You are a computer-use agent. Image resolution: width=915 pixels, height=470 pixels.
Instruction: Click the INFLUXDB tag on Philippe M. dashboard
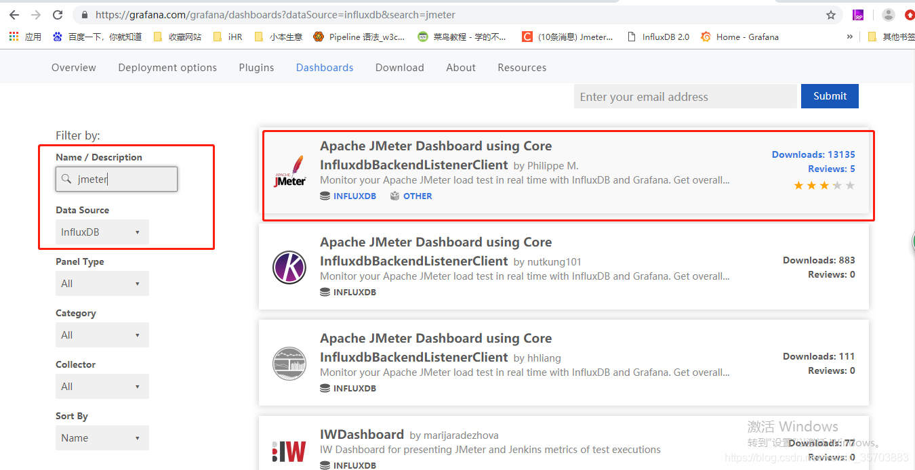click(x=348, y=196)
